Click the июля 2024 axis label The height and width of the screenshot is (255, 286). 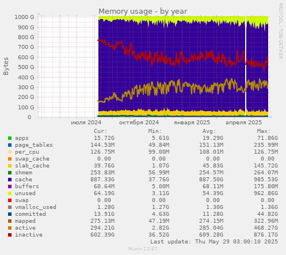(x=86, y=123)
